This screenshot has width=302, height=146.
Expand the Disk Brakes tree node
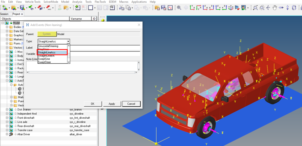pos(7,109)
